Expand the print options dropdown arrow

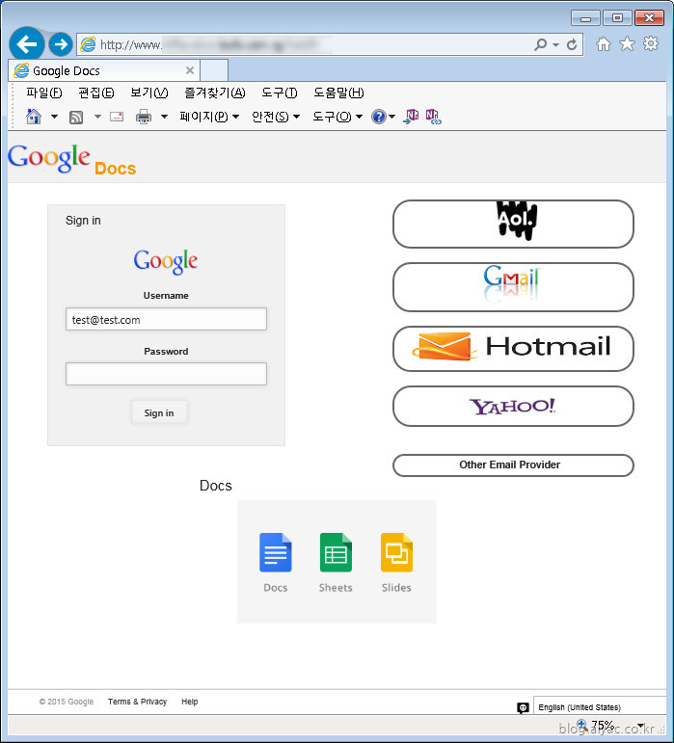click(x=164, y=116)
